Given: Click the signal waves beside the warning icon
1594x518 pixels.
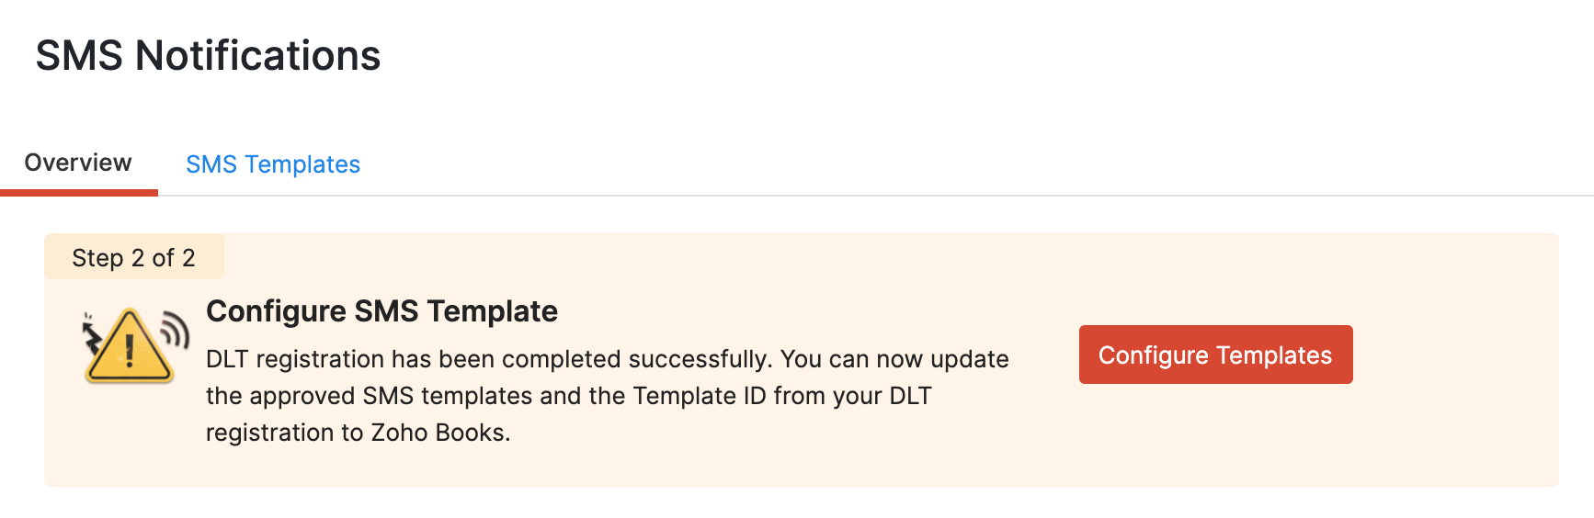Looking at the screenshot, I should click(175, 331).
